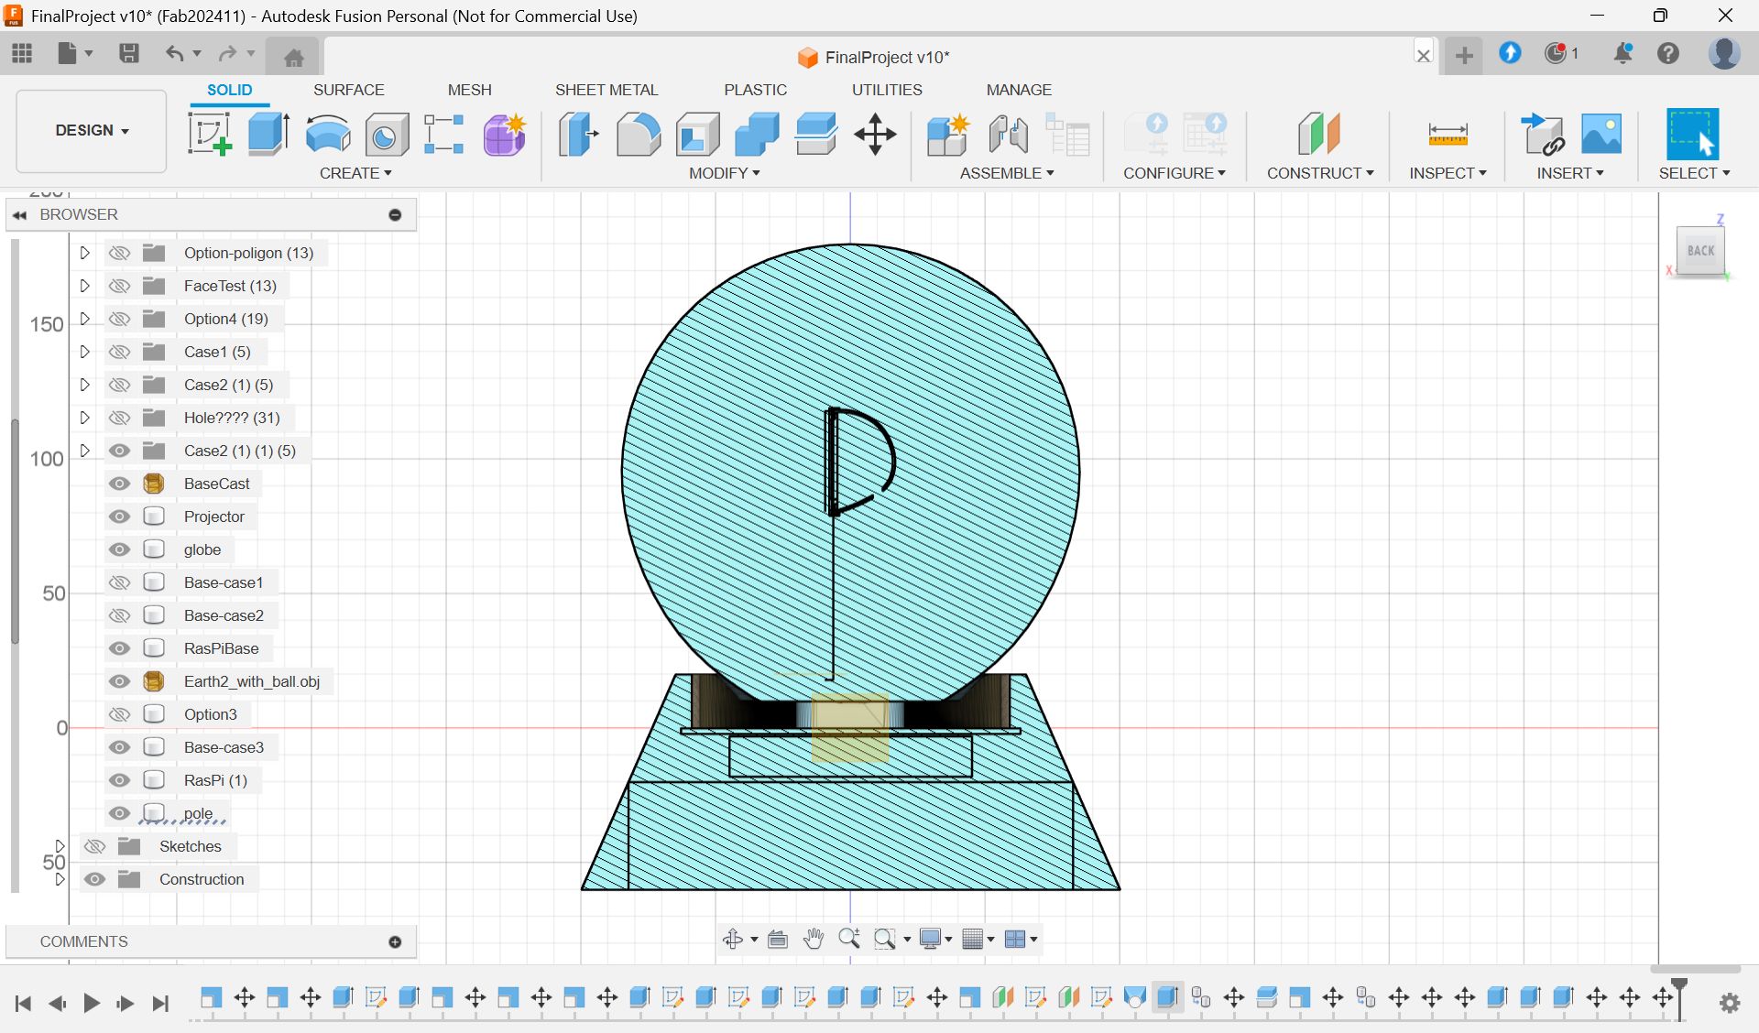Open the Measure tool

(x=1448, y=134)
